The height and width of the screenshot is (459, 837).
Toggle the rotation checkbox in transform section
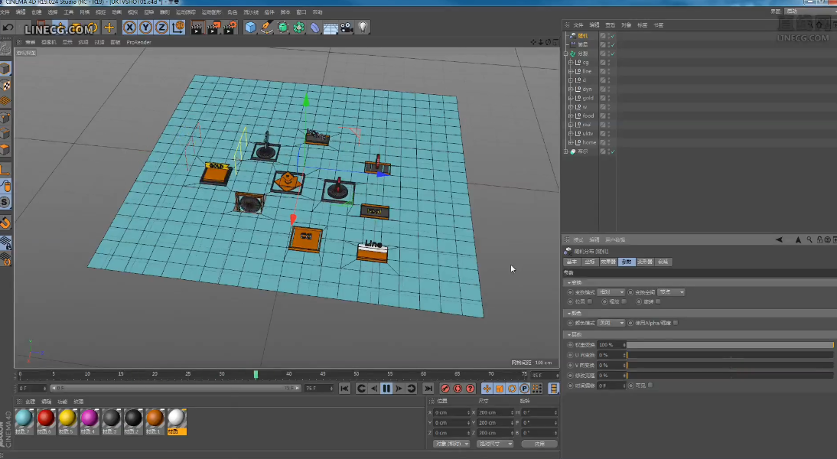[658, 301]
